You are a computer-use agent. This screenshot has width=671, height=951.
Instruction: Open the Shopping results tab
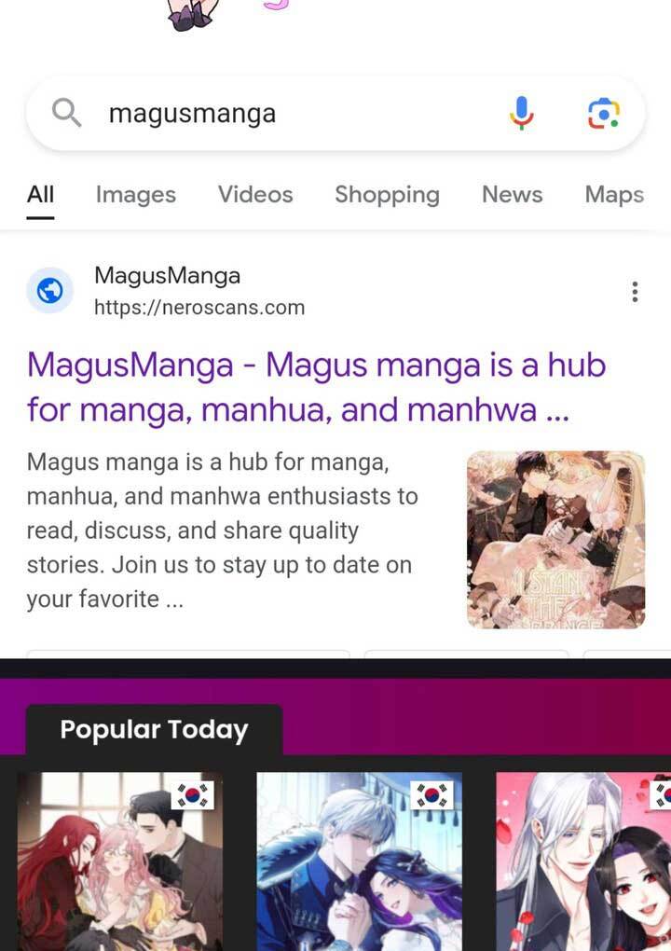pos(388,195)
